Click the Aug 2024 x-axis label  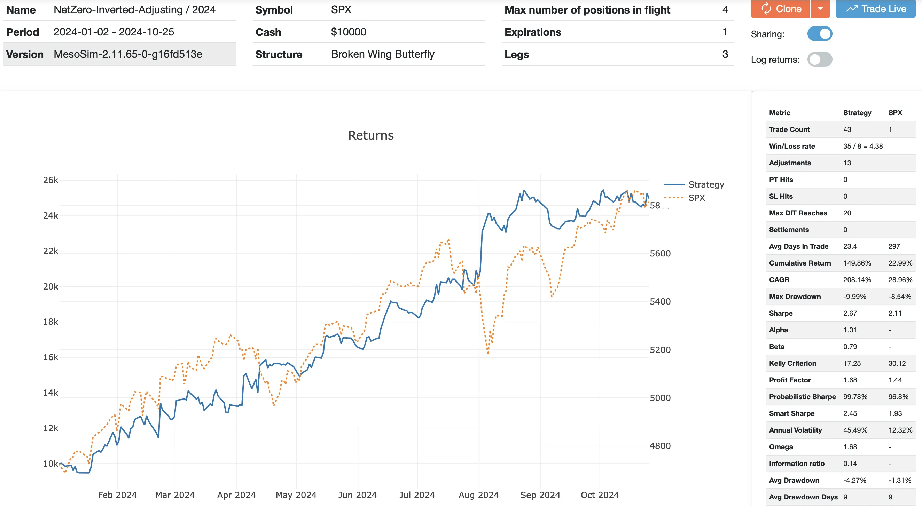click(x=478, y=495)
